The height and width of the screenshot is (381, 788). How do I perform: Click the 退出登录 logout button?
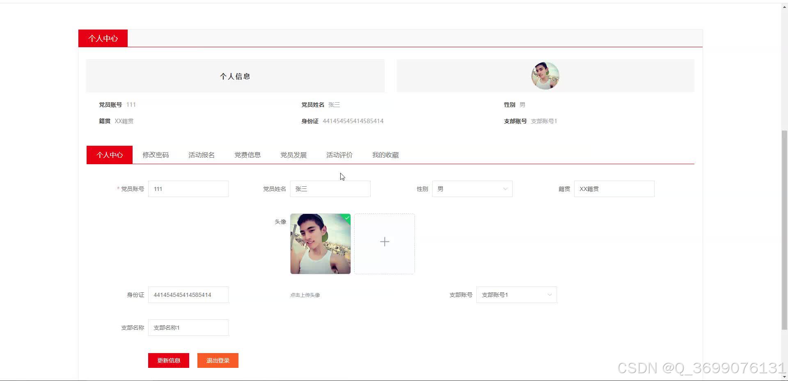click(x=218, y=360)
